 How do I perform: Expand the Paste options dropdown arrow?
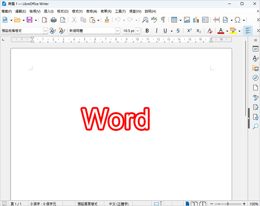98,20
